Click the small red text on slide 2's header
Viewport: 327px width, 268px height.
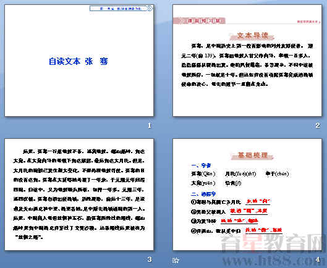click(308, 22)
